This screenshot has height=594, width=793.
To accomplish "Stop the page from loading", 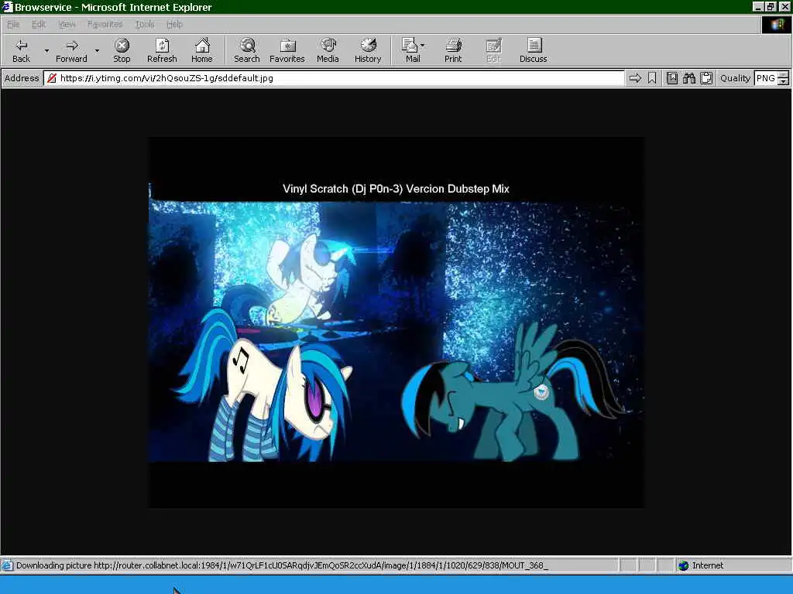I will pyautogui.click(x=122, y=50).
